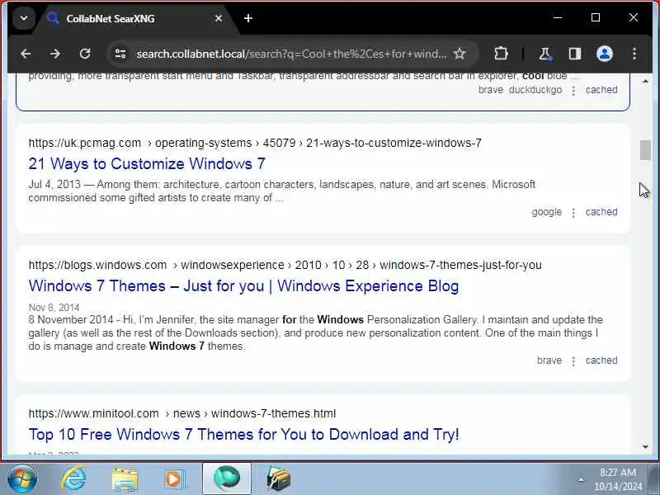The image size is (660, 495).
Task: Close the CollabNet SearXNG tab
Action: pos(219,18)
